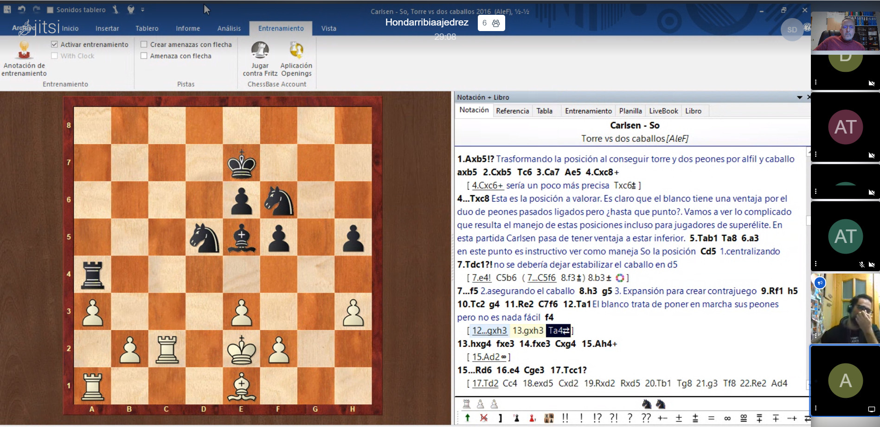The height and width of the screenshot is (427, 880).
Task: Open Anotación de entrenamiento tool
Action: pyautogui.click(x=24, y=58)
